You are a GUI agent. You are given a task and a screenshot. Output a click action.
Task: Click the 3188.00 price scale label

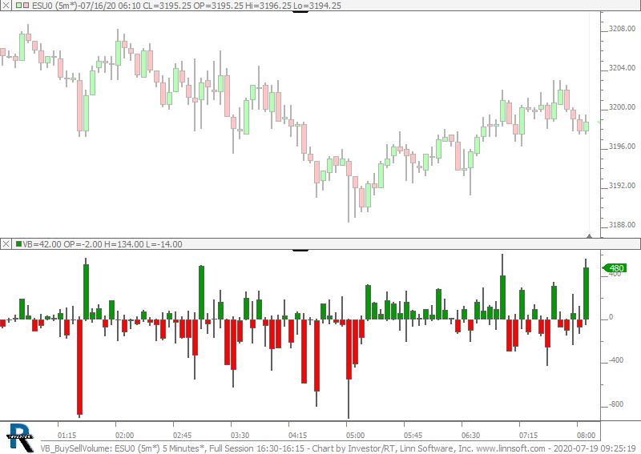[623, 225]
